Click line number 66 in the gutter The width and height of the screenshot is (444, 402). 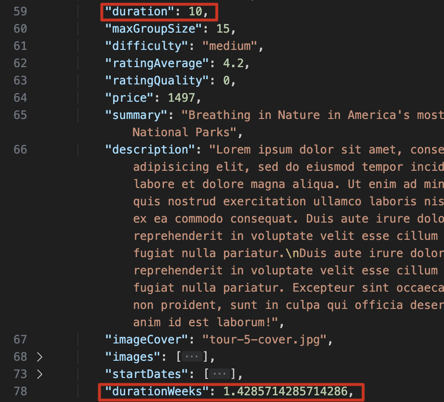(x=20, y=150)
